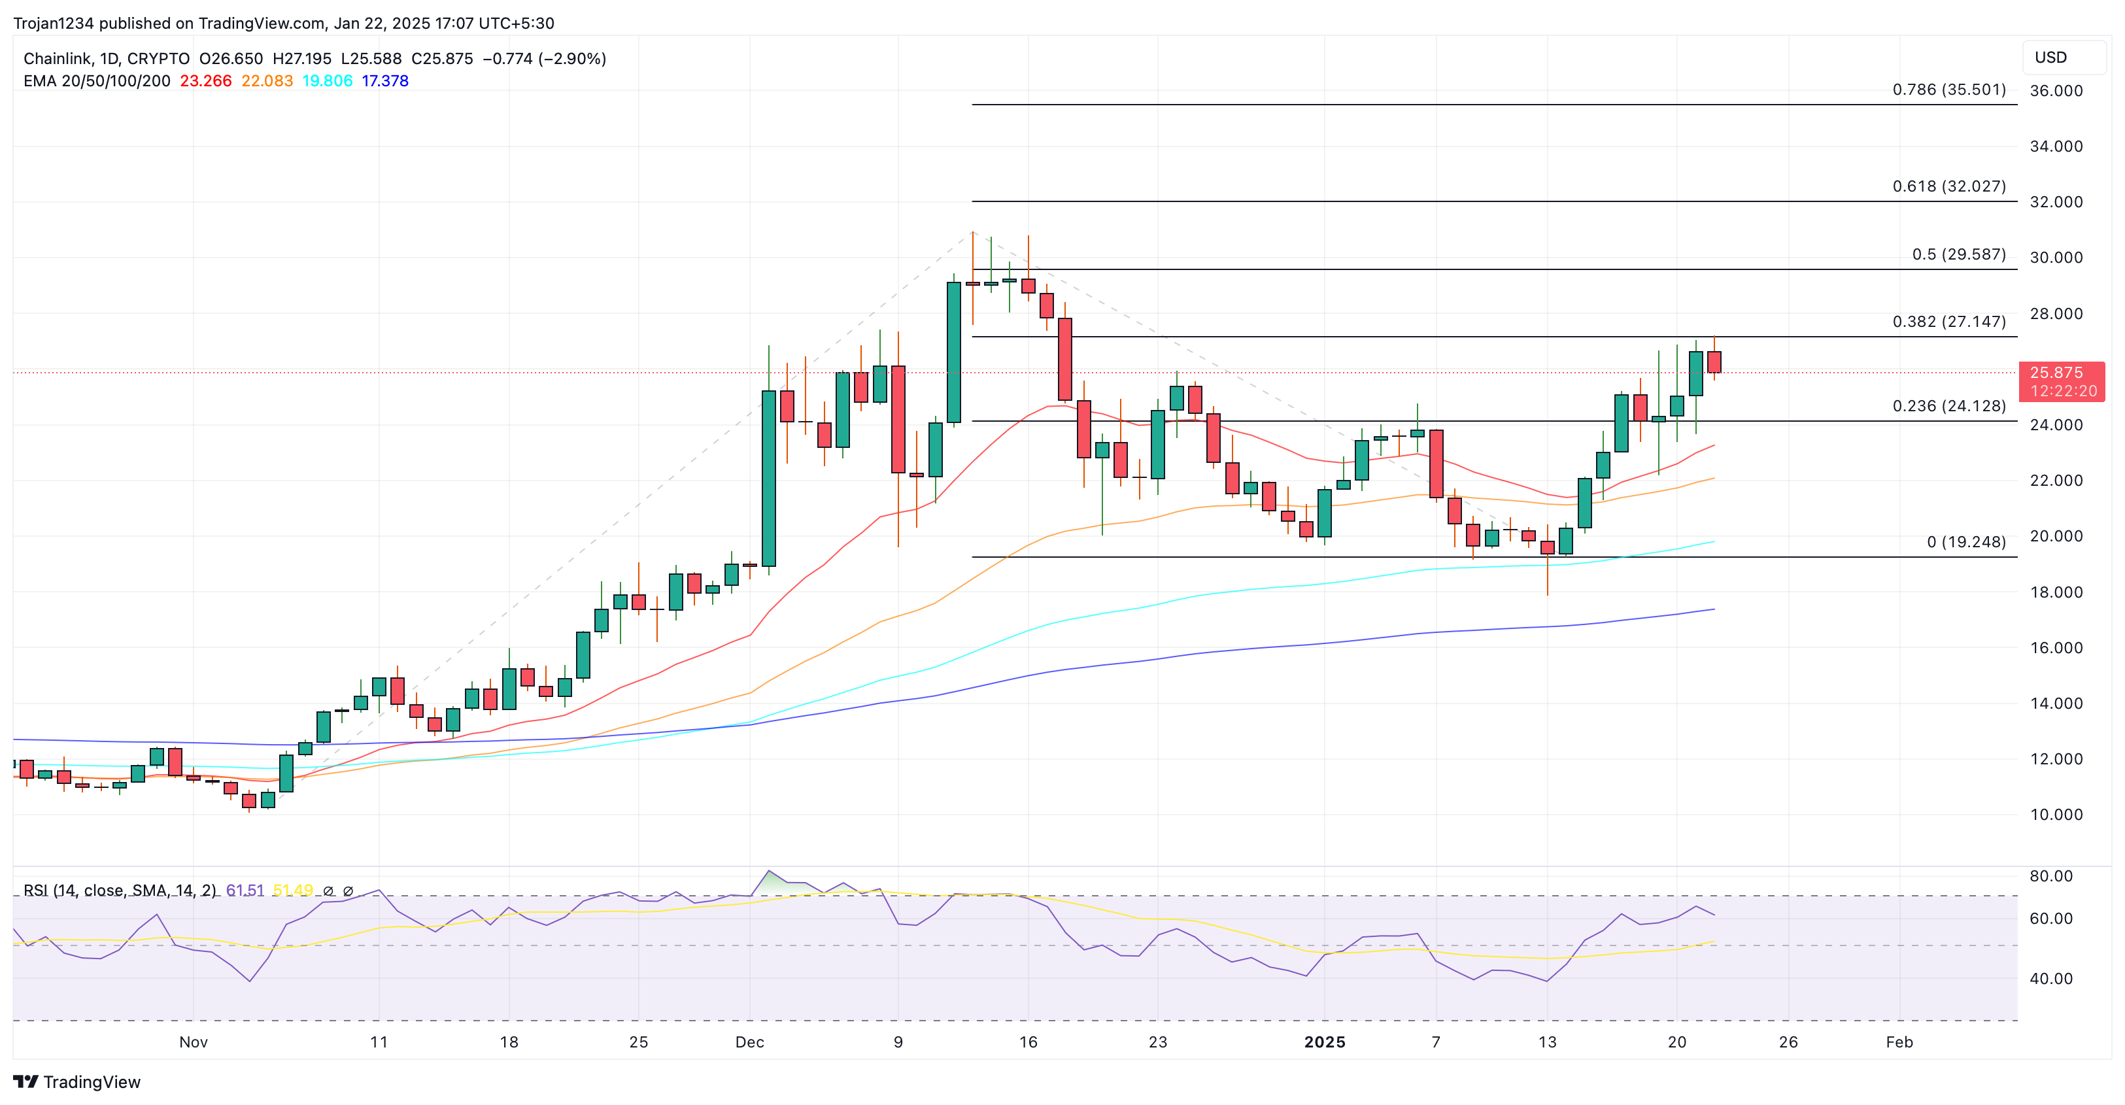Open RSI (14, close, SMA, 14, 2) legend

coord(120,891)
